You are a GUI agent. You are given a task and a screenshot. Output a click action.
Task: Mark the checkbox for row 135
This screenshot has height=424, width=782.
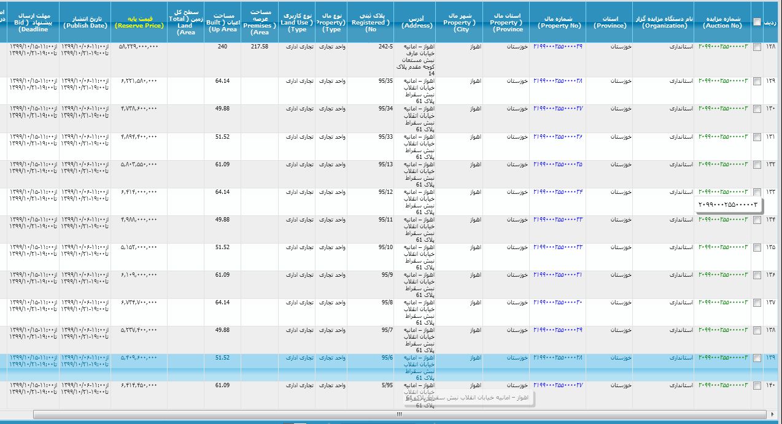point(757,247)
